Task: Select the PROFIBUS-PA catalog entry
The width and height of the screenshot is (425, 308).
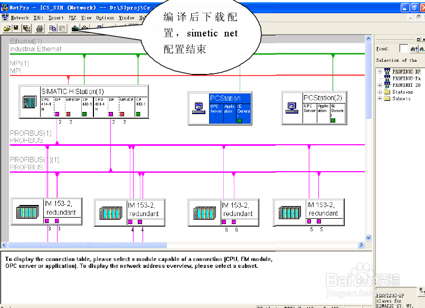Action: click(405, 78)
